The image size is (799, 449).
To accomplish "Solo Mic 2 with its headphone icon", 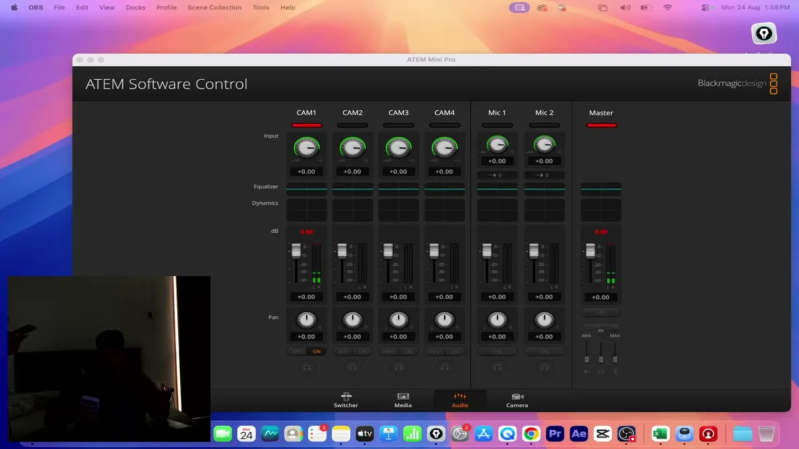I will click(544, 367).
